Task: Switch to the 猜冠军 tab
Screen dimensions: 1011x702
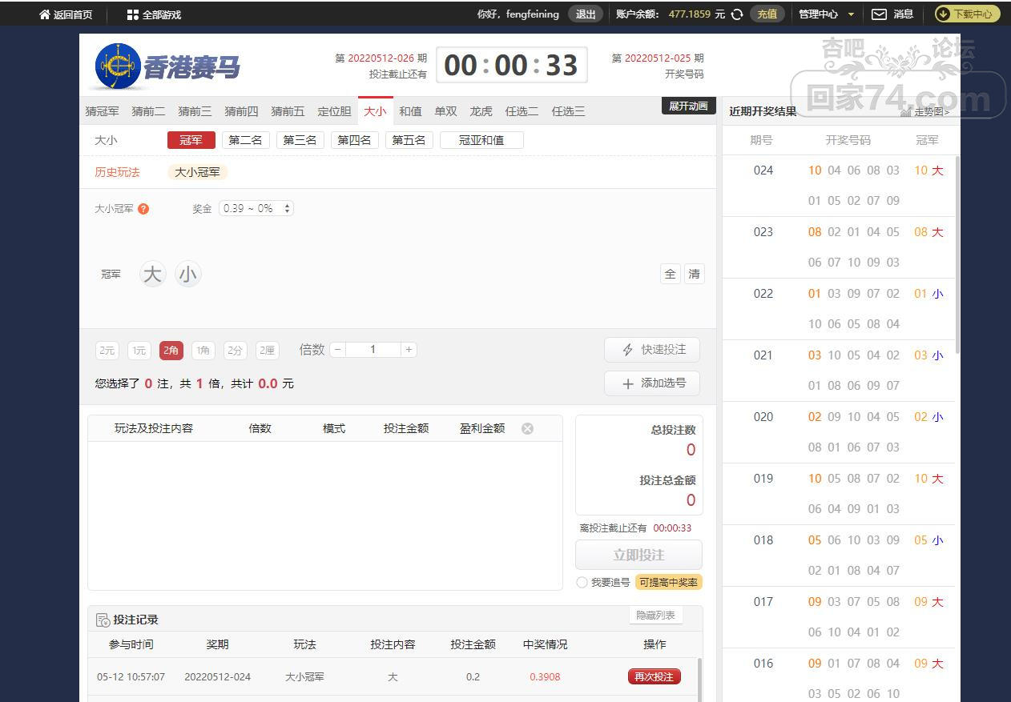Action: pyautogui.click(x=102, y=111)
